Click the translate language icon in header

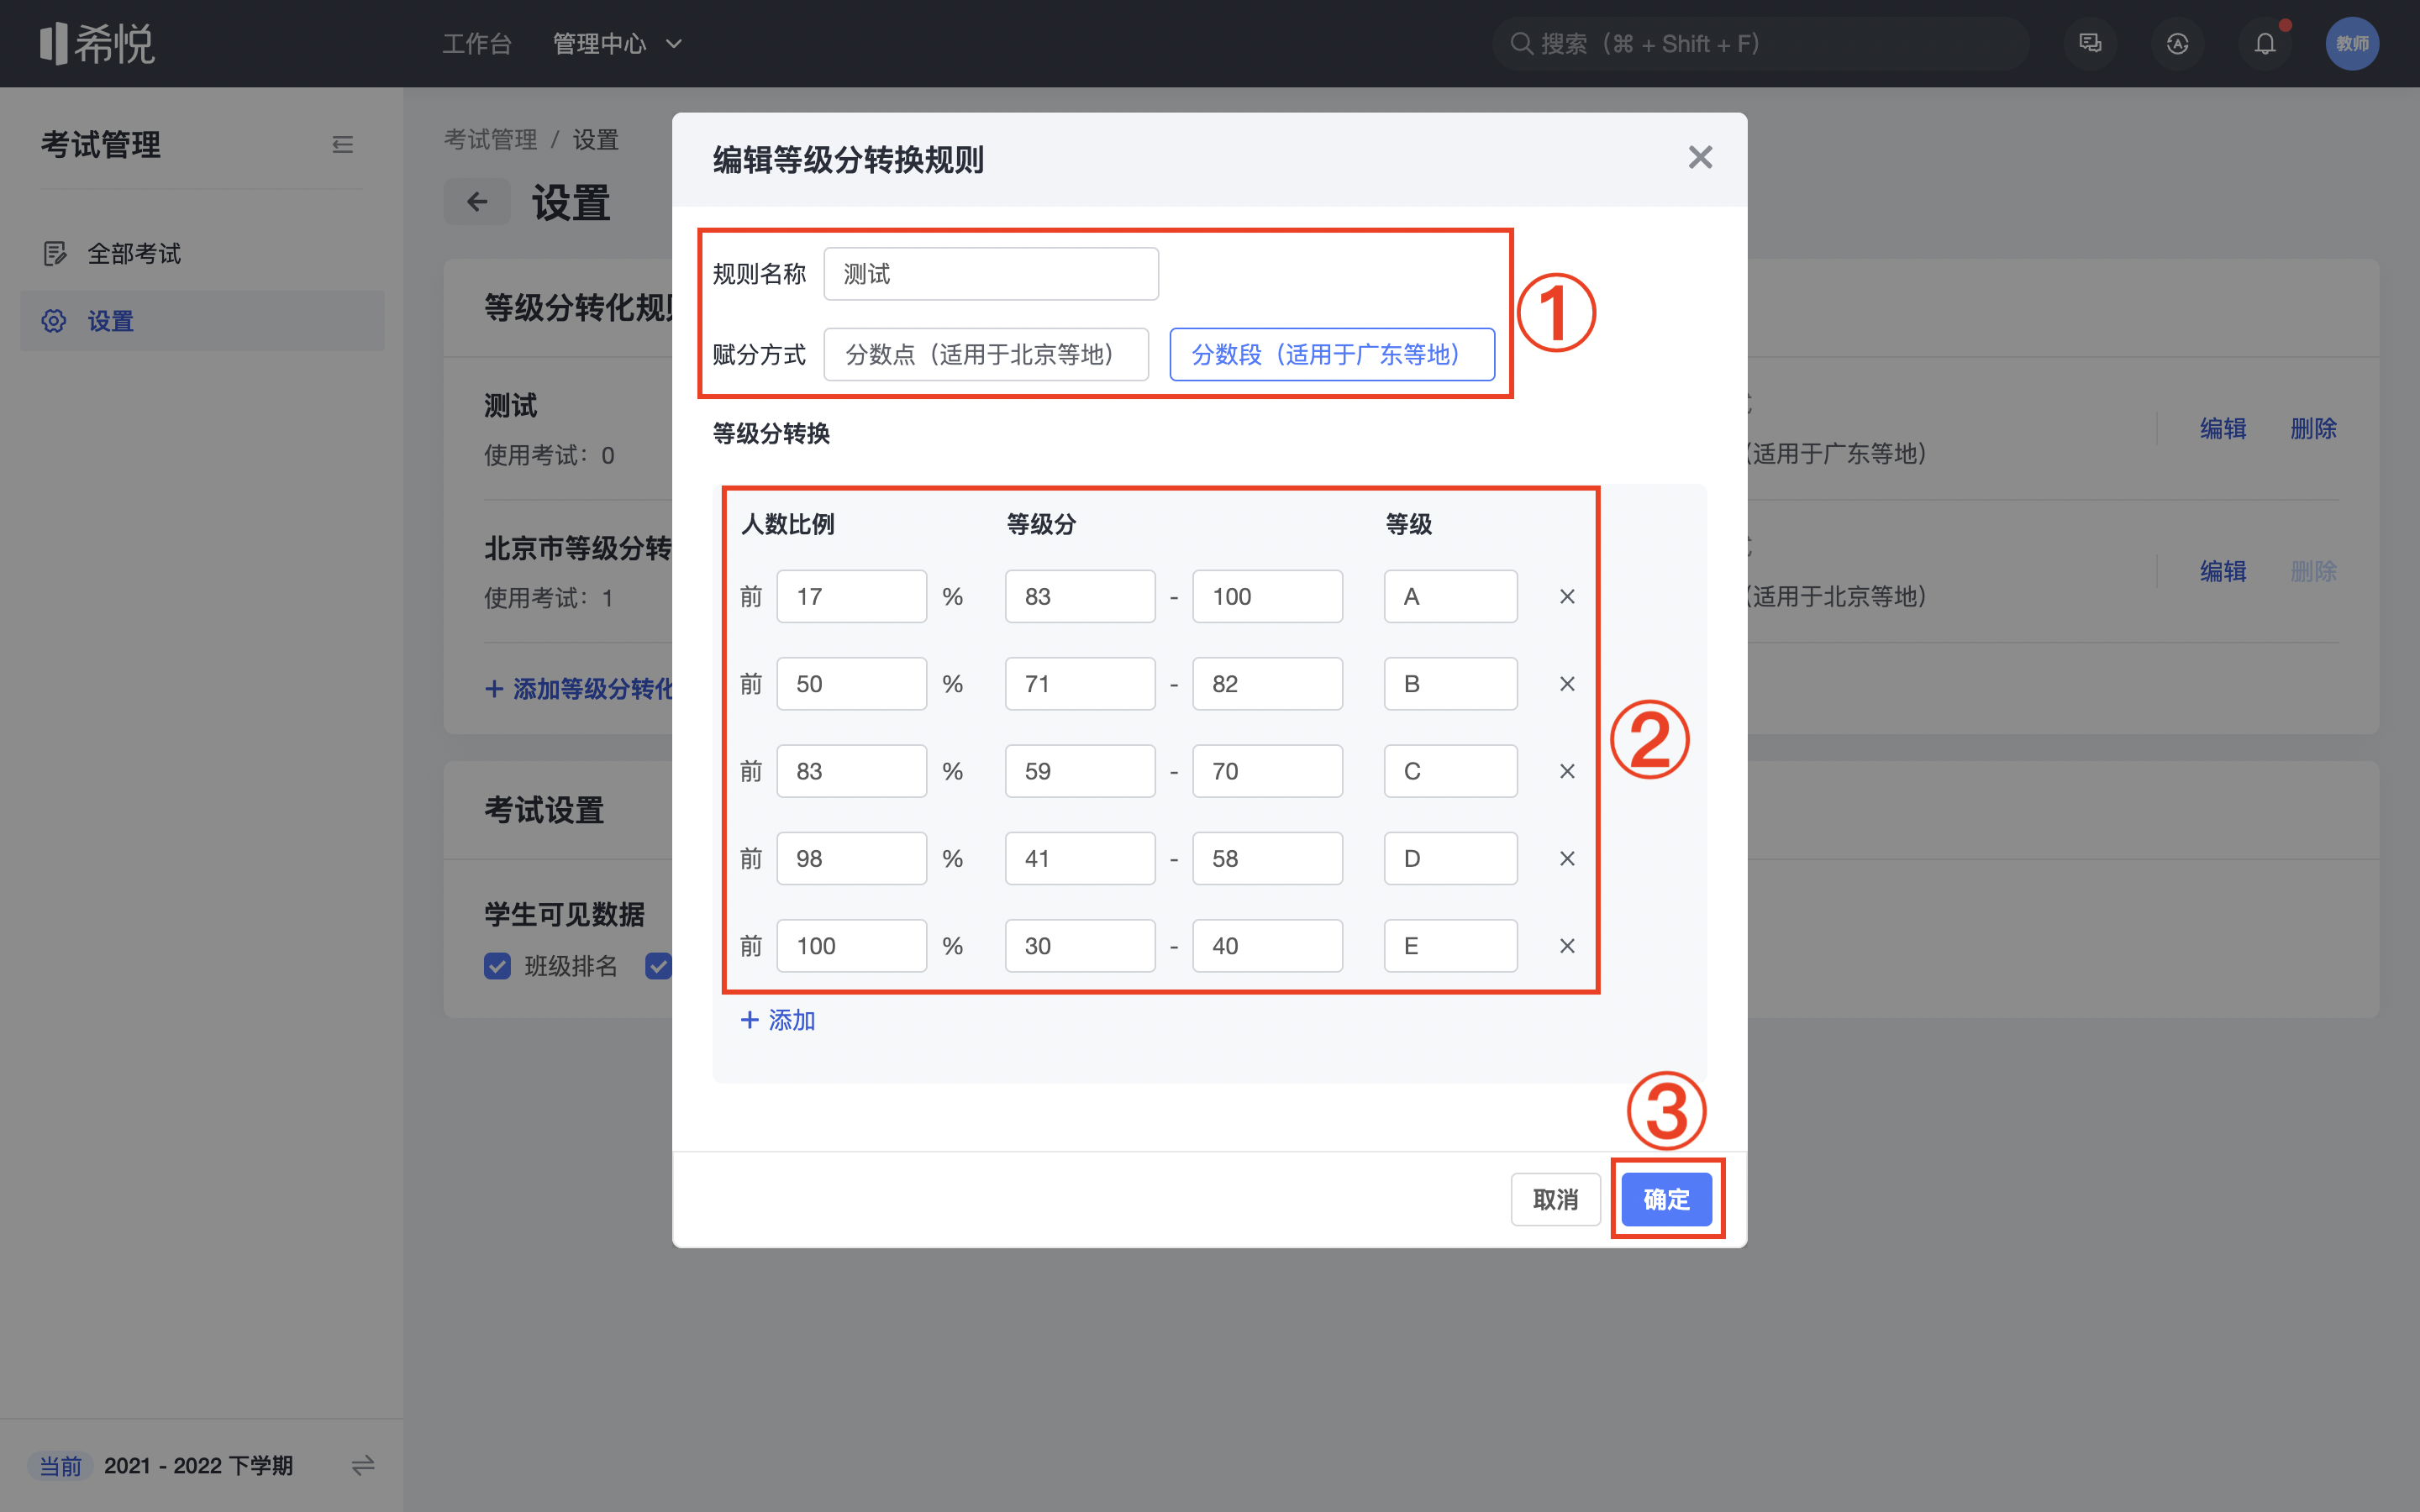coord(2177,43)
